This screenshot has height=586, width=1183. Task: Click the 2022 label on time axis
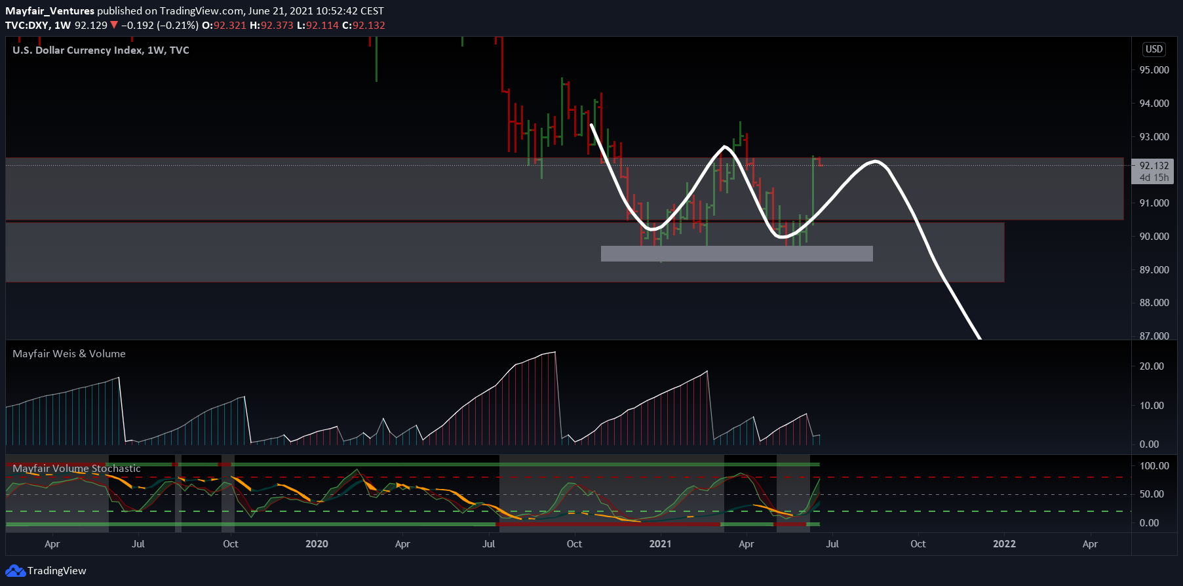[1004, 544]
